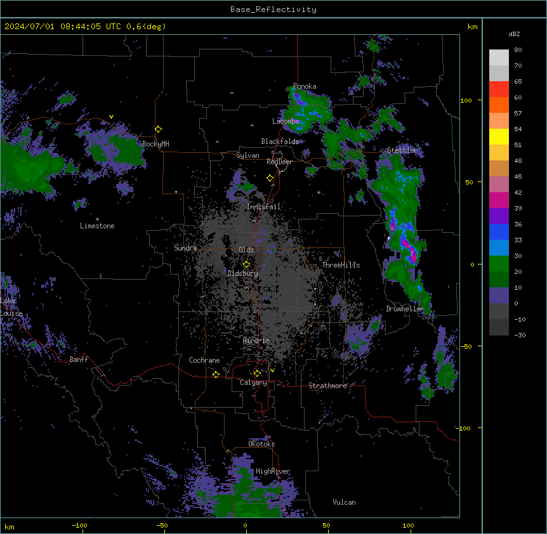Click the Olds city label
This screenshot has height=534, width=547.
click(x=246, y=250)
